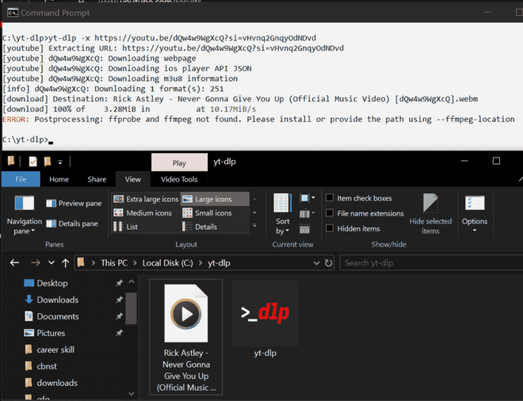Click Local Disk (C:) in address bar

pyautogui.click(x=167, y=263)
